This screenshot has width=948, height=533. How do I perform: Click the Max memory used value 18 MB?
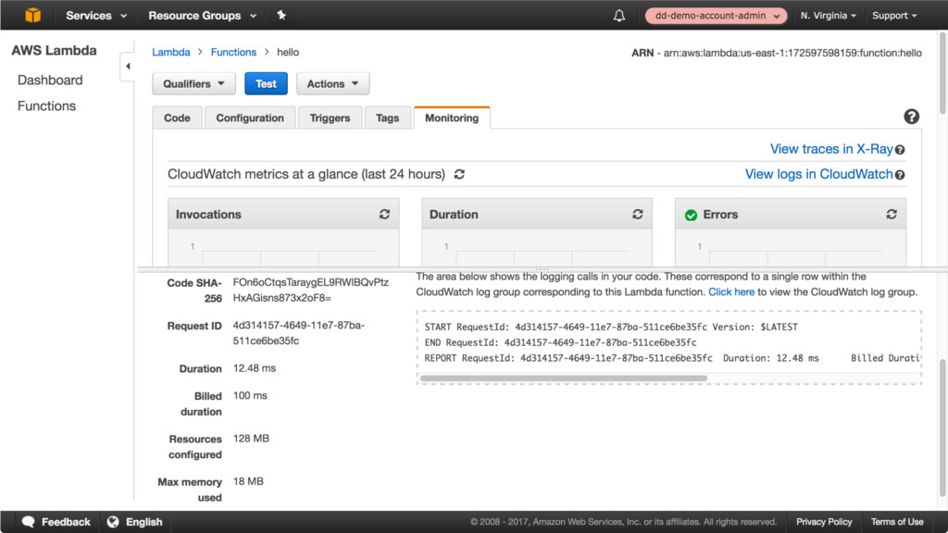248,481
